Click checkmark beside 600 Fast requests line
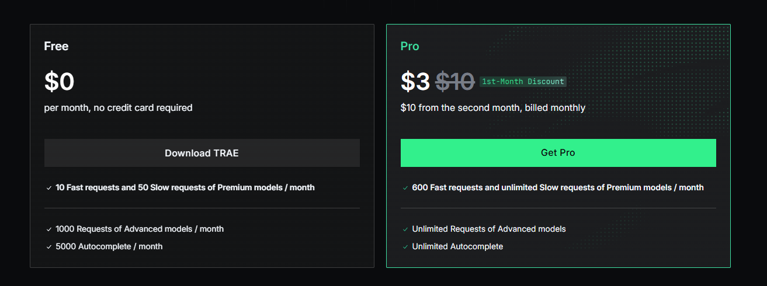Viewport: 767px width, 286px height. pyautogui.click(x=405, y=188)
